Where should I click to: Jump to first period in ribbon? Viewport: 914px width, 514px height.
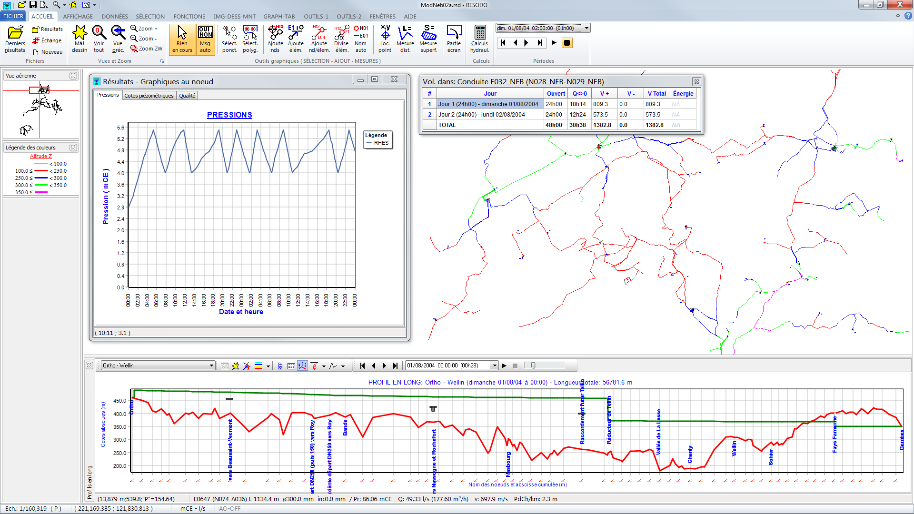(x=503, y=43)
